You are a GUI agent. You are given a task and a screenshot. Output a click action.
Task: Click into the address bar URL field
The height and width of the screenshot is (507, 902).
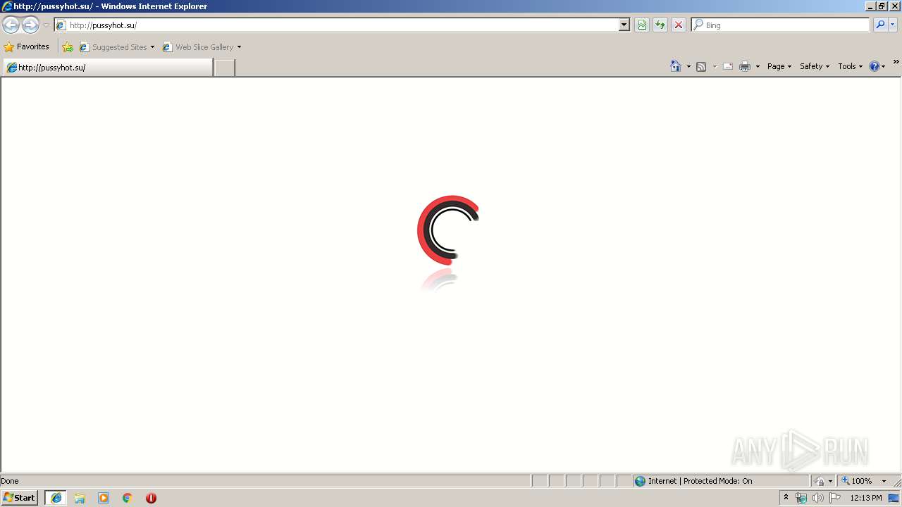(x=342, y=25)
